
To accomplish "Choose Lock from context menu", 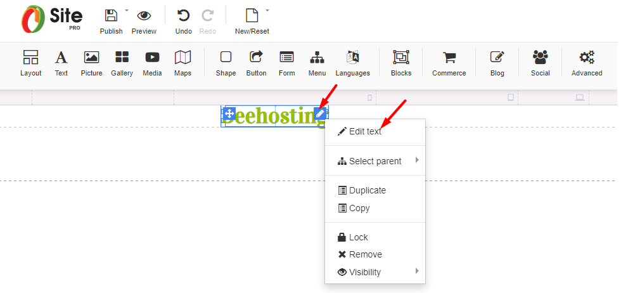I will 375,237.
